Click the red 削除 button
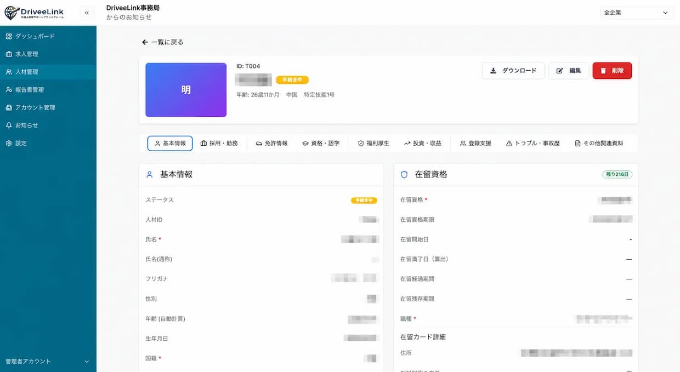Viewport: 680px width, 372px height. pos(612,71)
